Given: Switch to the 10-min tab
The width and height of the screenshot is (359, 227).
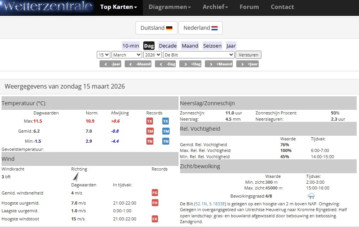Looking at the screenshot, I should (x=131, y=46).
